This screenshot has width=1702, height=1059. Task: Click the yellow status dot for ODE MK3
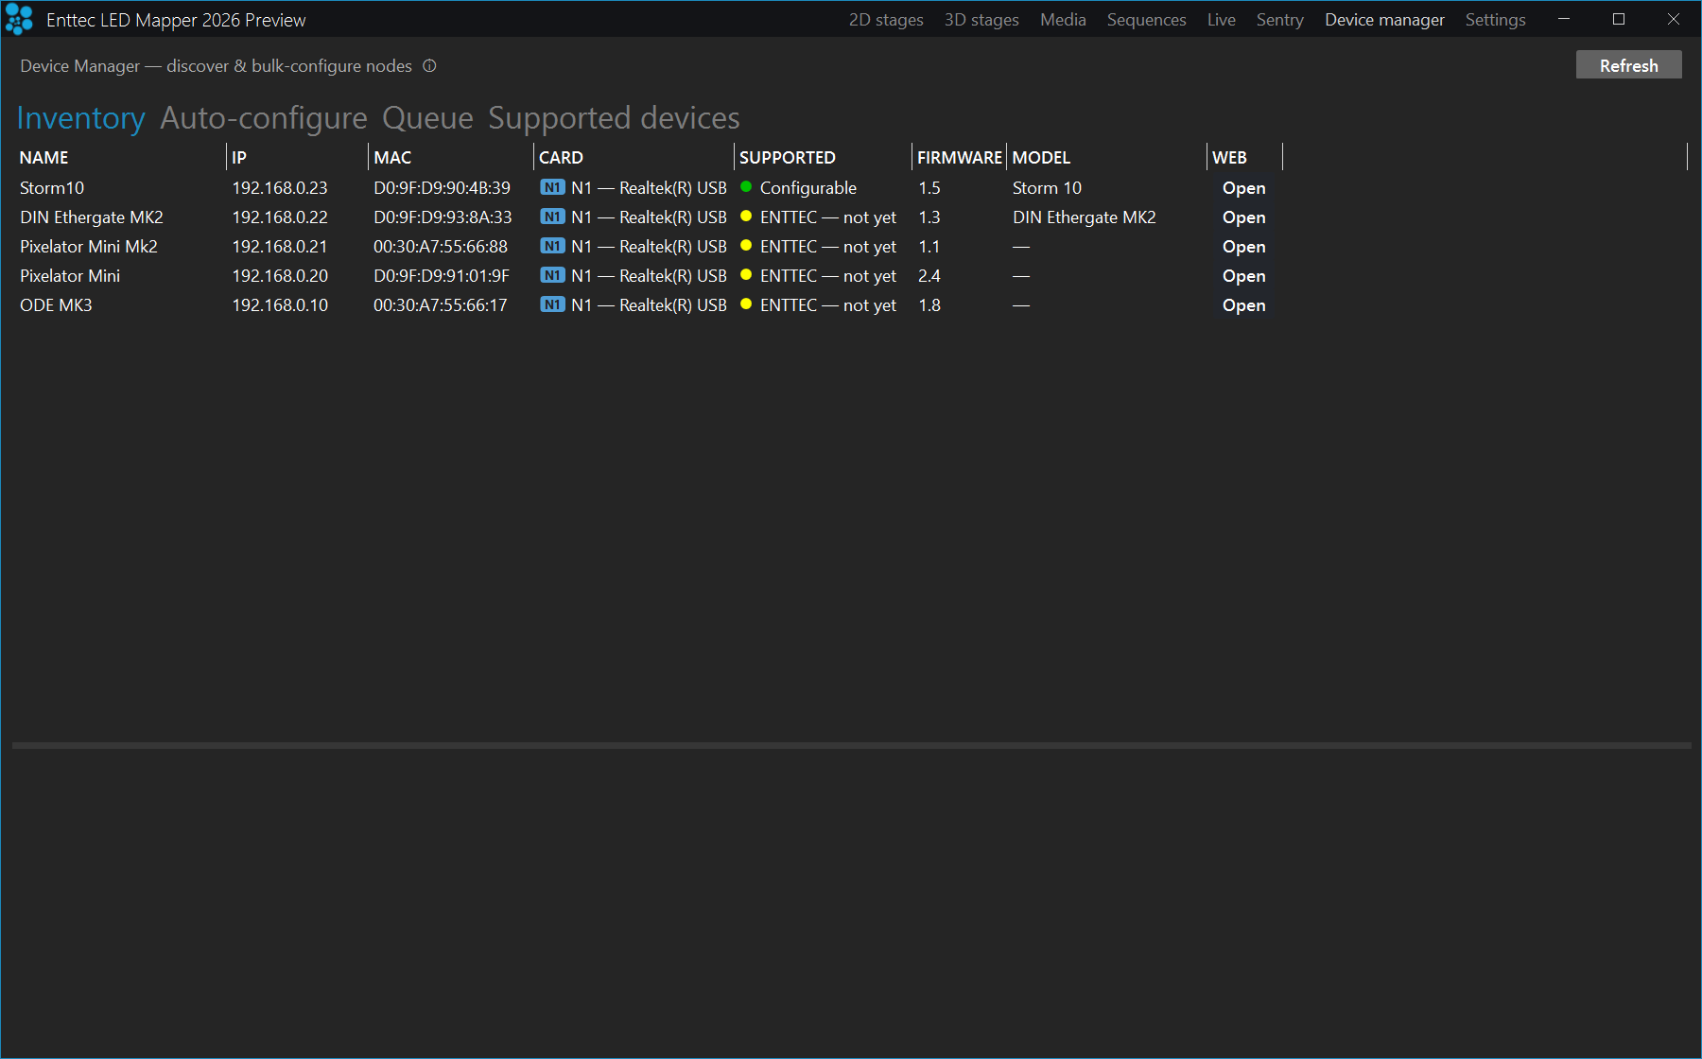pyautogui.click(x=746, y=304)
